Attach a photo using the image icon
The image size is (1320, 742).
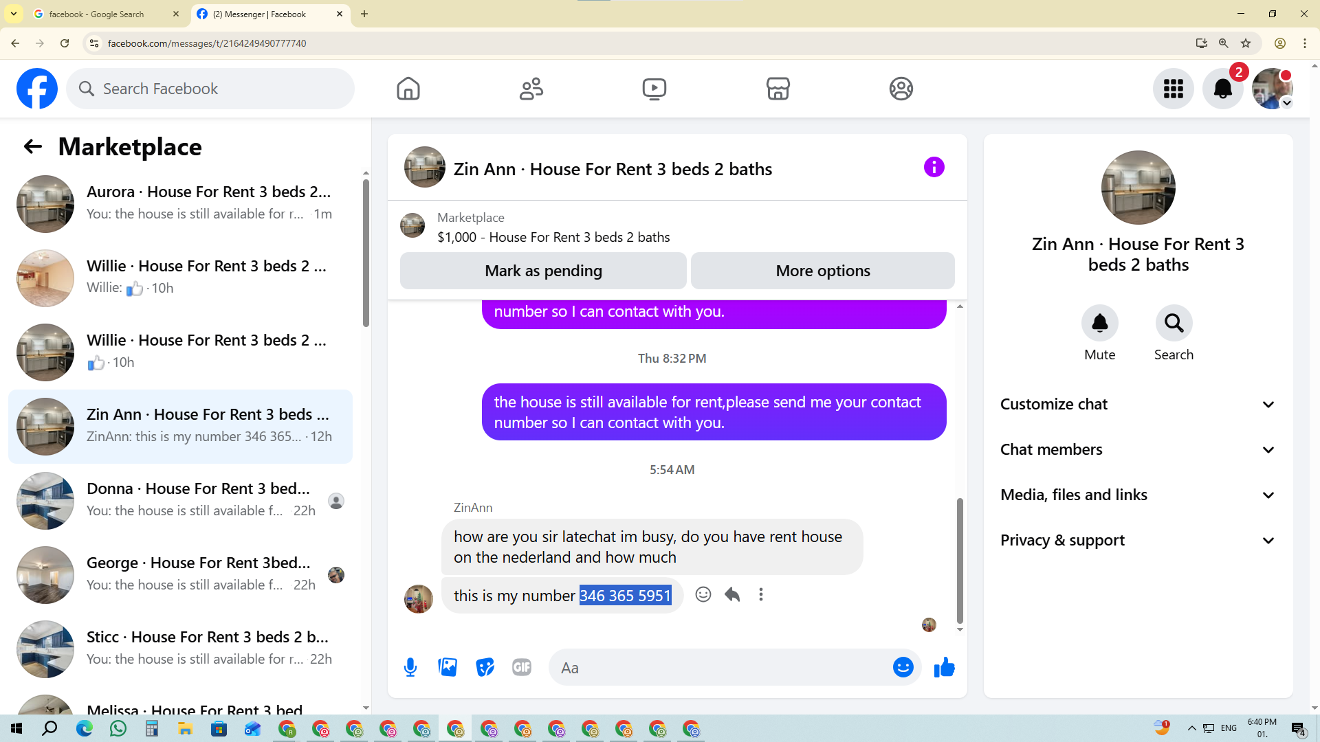click(448, 667)
